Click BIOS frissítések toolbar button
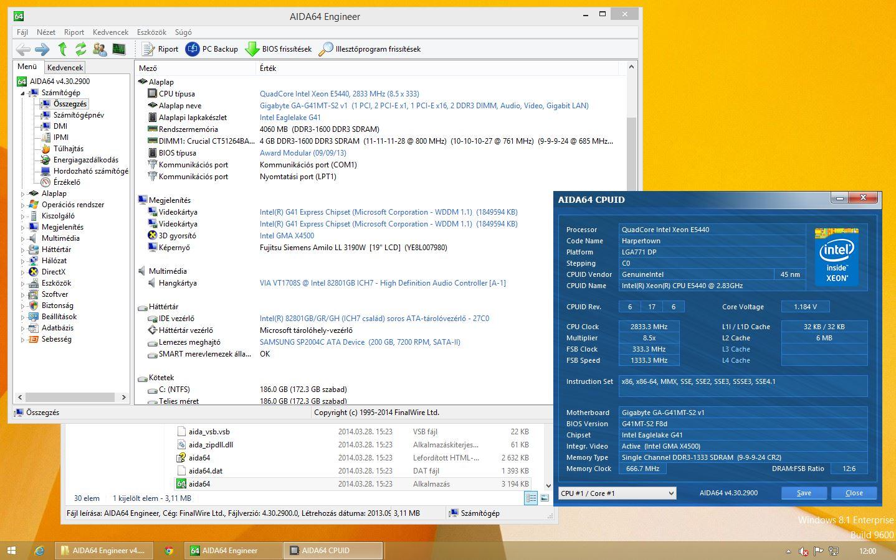Image resolution: width=896 pixels, height=560 pixels. pyautogui.click(x=279, y=49)
